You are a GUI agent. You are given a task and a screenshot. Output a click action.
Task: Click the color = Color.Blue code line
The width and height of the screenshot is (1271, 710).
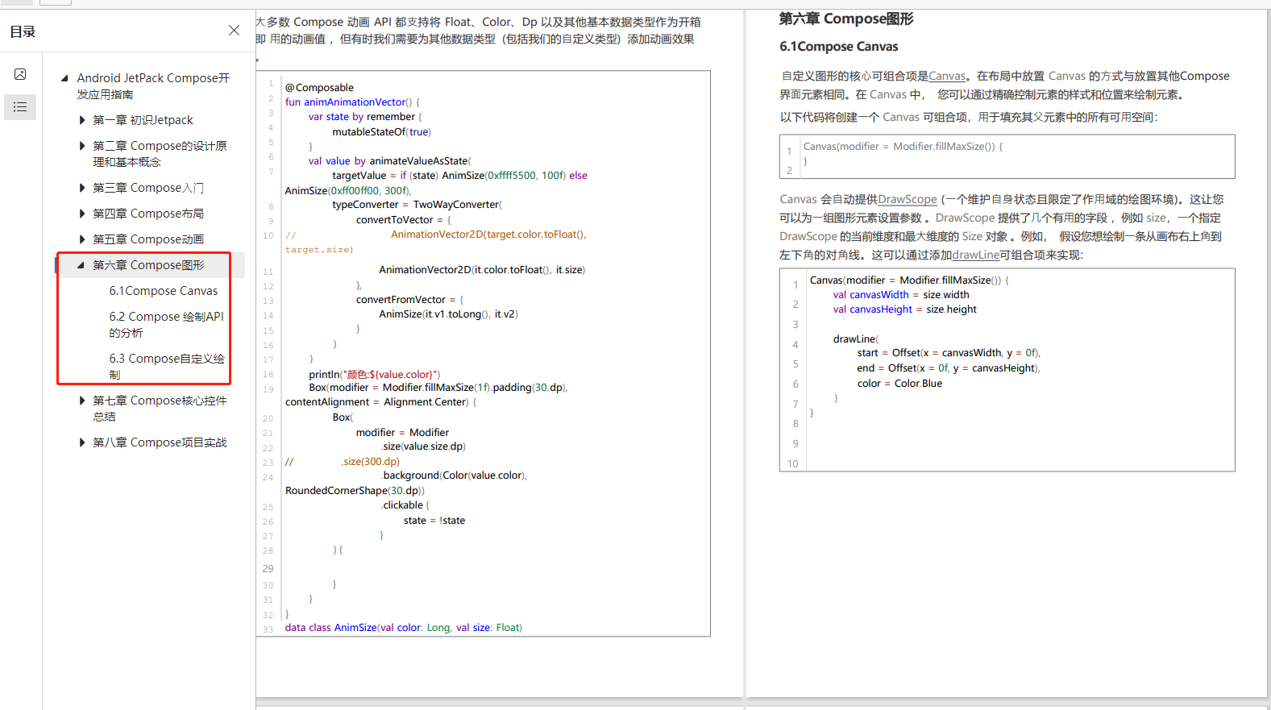[899, 384]
